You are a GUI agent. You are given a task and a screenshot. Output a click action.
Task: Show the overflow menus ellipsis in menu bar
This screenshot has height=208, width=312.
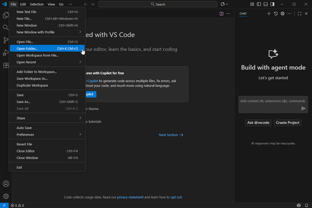point(70,4)
